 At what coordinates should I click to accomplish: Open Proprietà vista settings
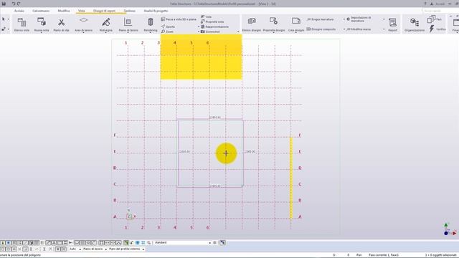pyautogui.click(x=212, y=21)
